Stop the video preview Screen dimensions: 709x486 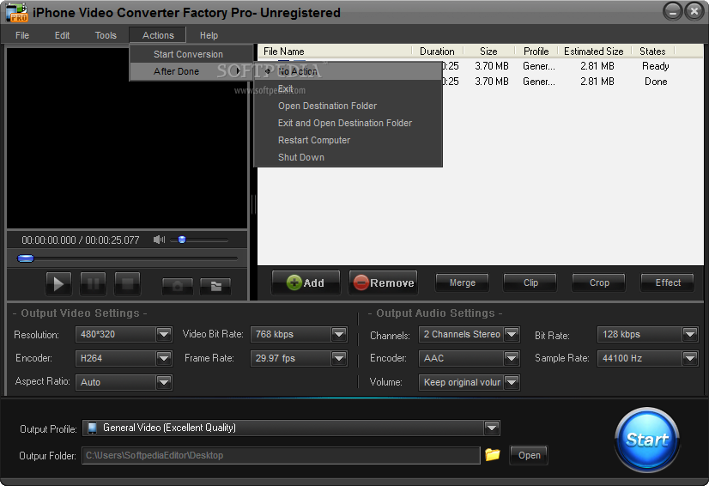127,284
